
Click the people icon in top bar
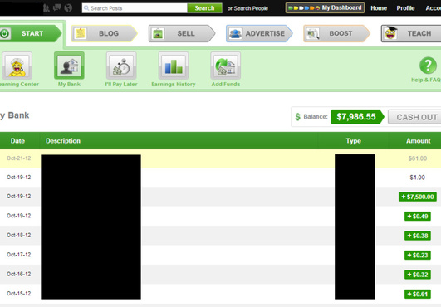point(47,7)
